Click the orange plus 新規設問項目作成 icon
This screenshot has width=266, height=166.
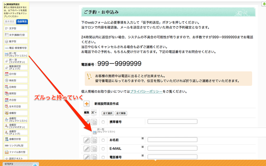click(86, 104)
